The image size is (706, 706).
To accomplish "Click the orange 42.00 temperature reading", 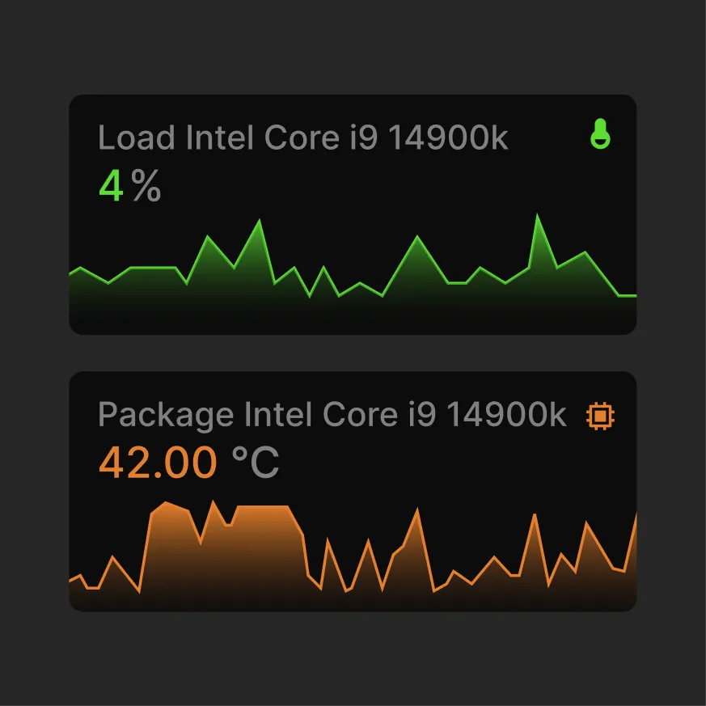I will pyautogui.click(x=158, y=464).
